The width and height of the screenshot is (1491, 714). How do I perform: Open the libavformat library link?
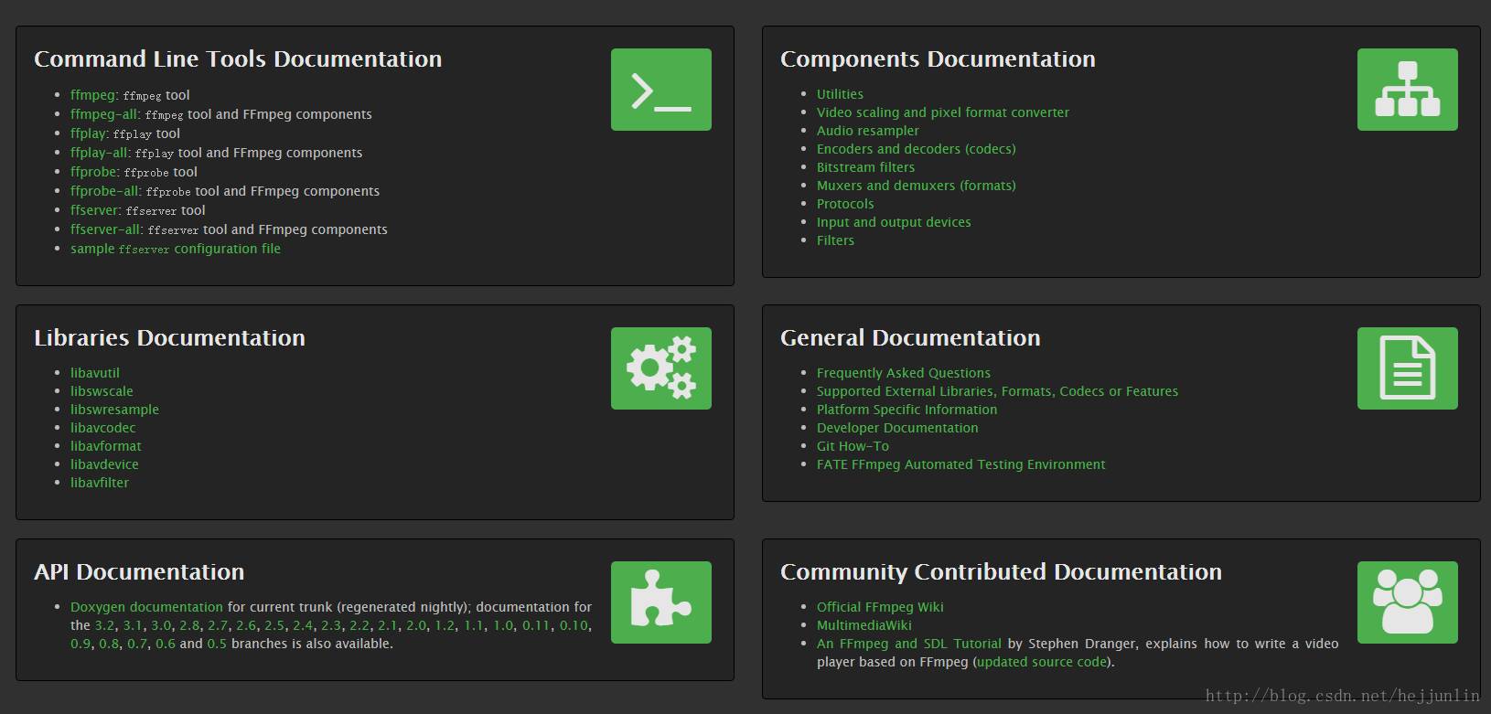pyautogui.click(x=106, y=446)
